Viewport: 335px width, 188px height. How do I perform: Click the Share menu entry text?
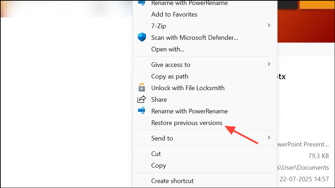click(159, 100)
